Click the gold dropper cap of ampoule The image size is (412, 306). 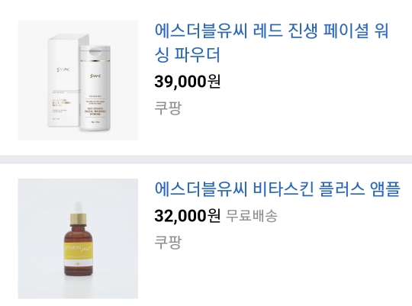coord(78,220)
